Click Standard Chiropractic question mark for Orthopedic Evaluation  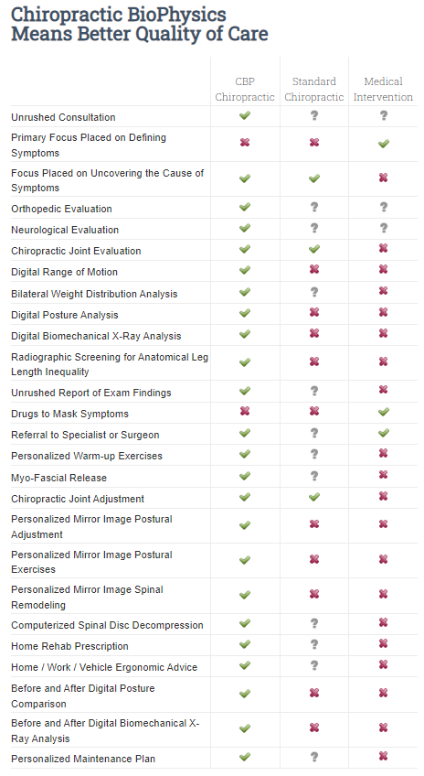pyautogui.click(x=314, y=208)
